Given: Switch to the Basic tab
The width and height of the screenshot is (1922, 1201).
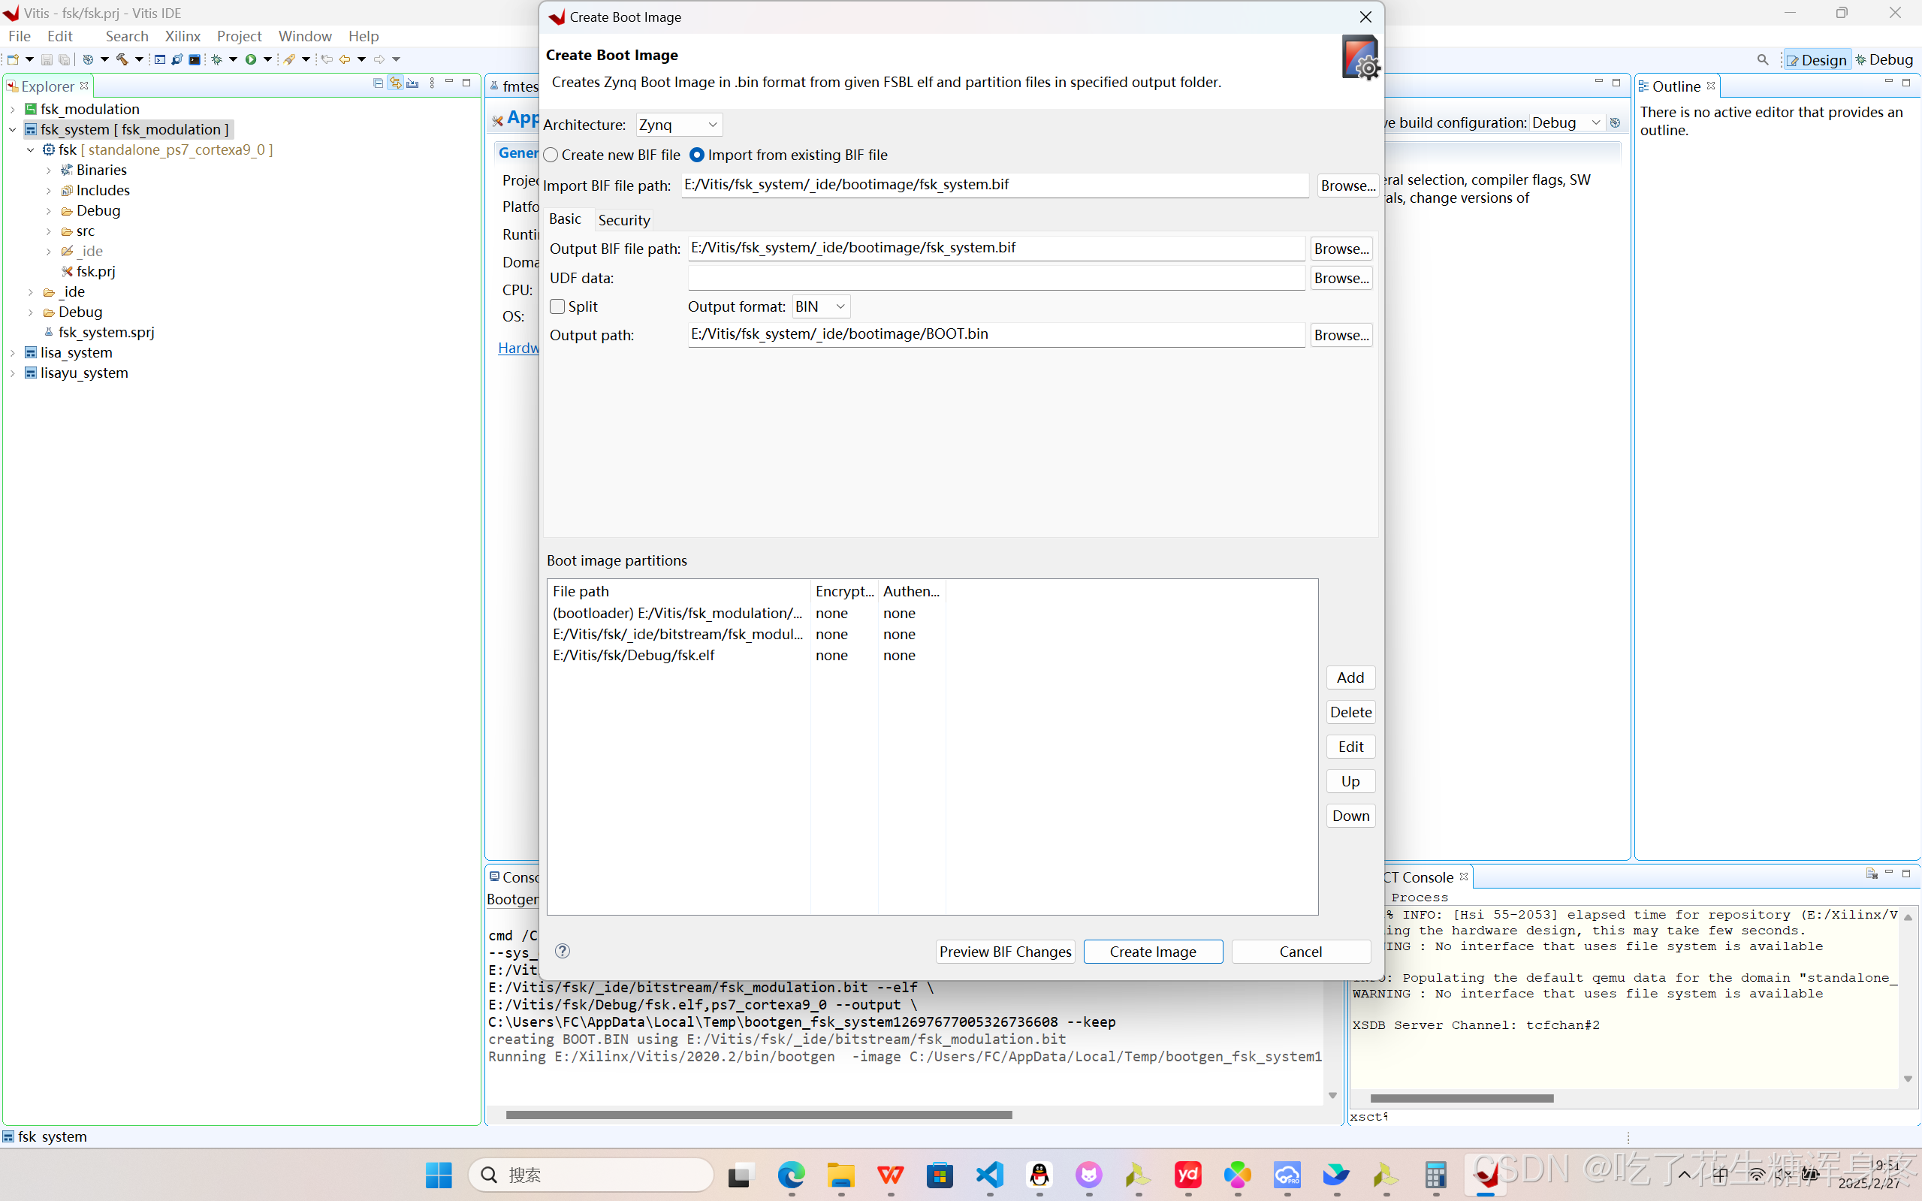Looking at the screenshot, I should pos(565,219).
